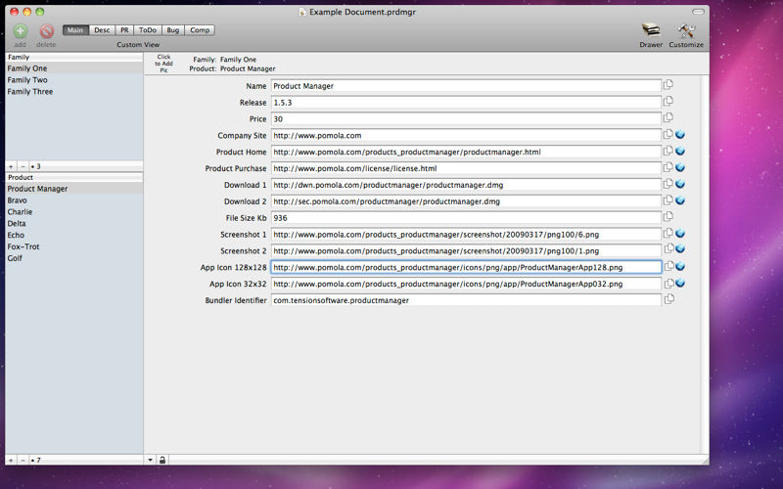Add a product with the plus button
The width and height of the screenshot is (783, 489).
[x=11, y=460]
